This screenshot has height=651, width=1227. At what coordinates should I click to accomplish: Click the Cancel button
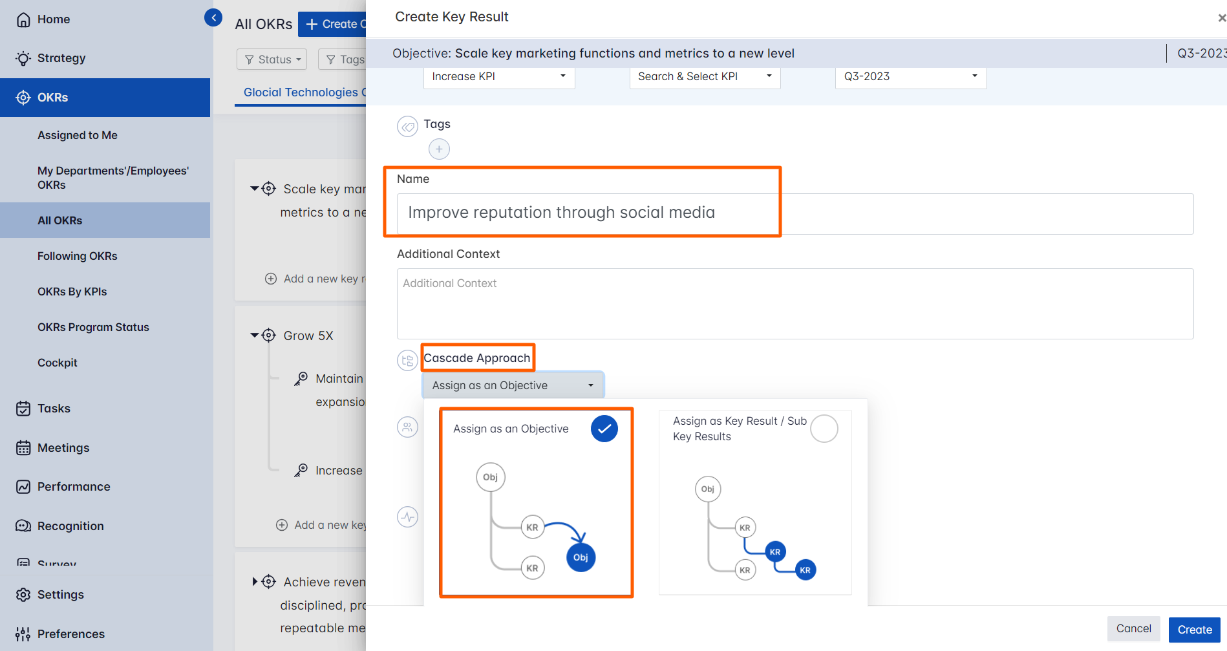tap(1133, 628)
